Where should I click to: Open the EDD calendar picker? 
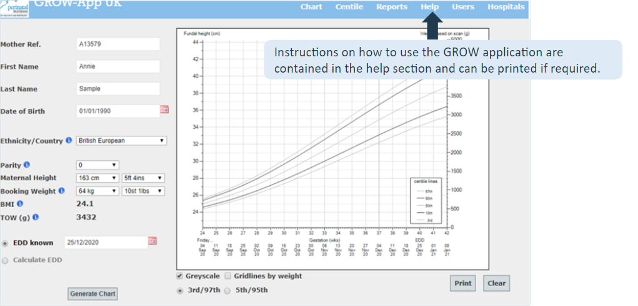(x=152, y=241)
